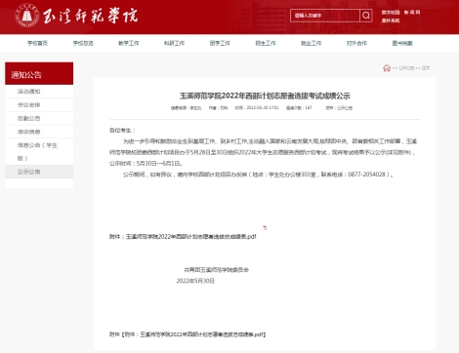Click the 各位考生： greeting line

(122, 130)
